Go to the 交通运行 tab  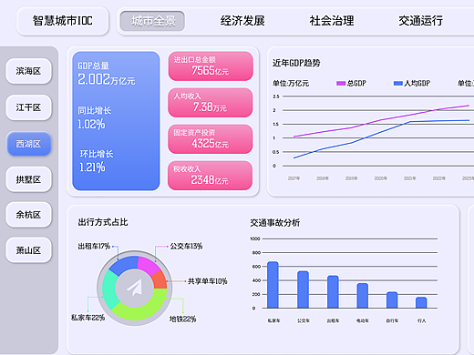tap(420, 21)
